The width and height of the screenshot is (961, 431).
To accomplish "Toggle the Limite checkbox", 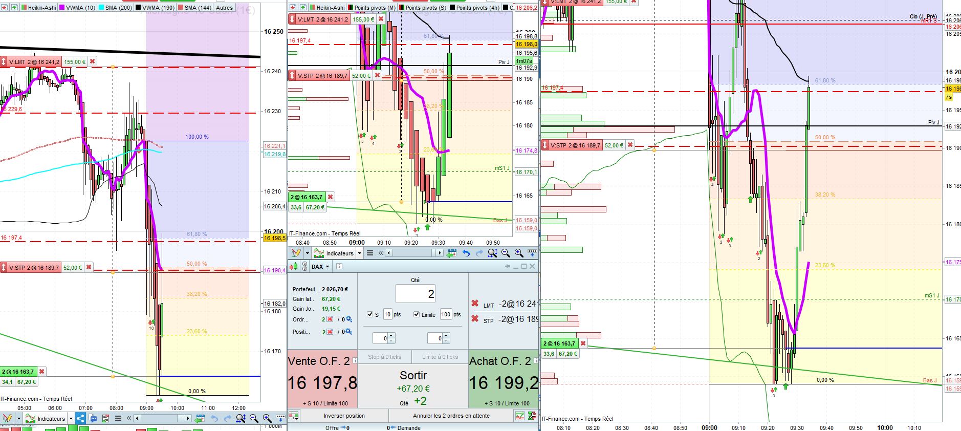I will [x=417, y=314].
